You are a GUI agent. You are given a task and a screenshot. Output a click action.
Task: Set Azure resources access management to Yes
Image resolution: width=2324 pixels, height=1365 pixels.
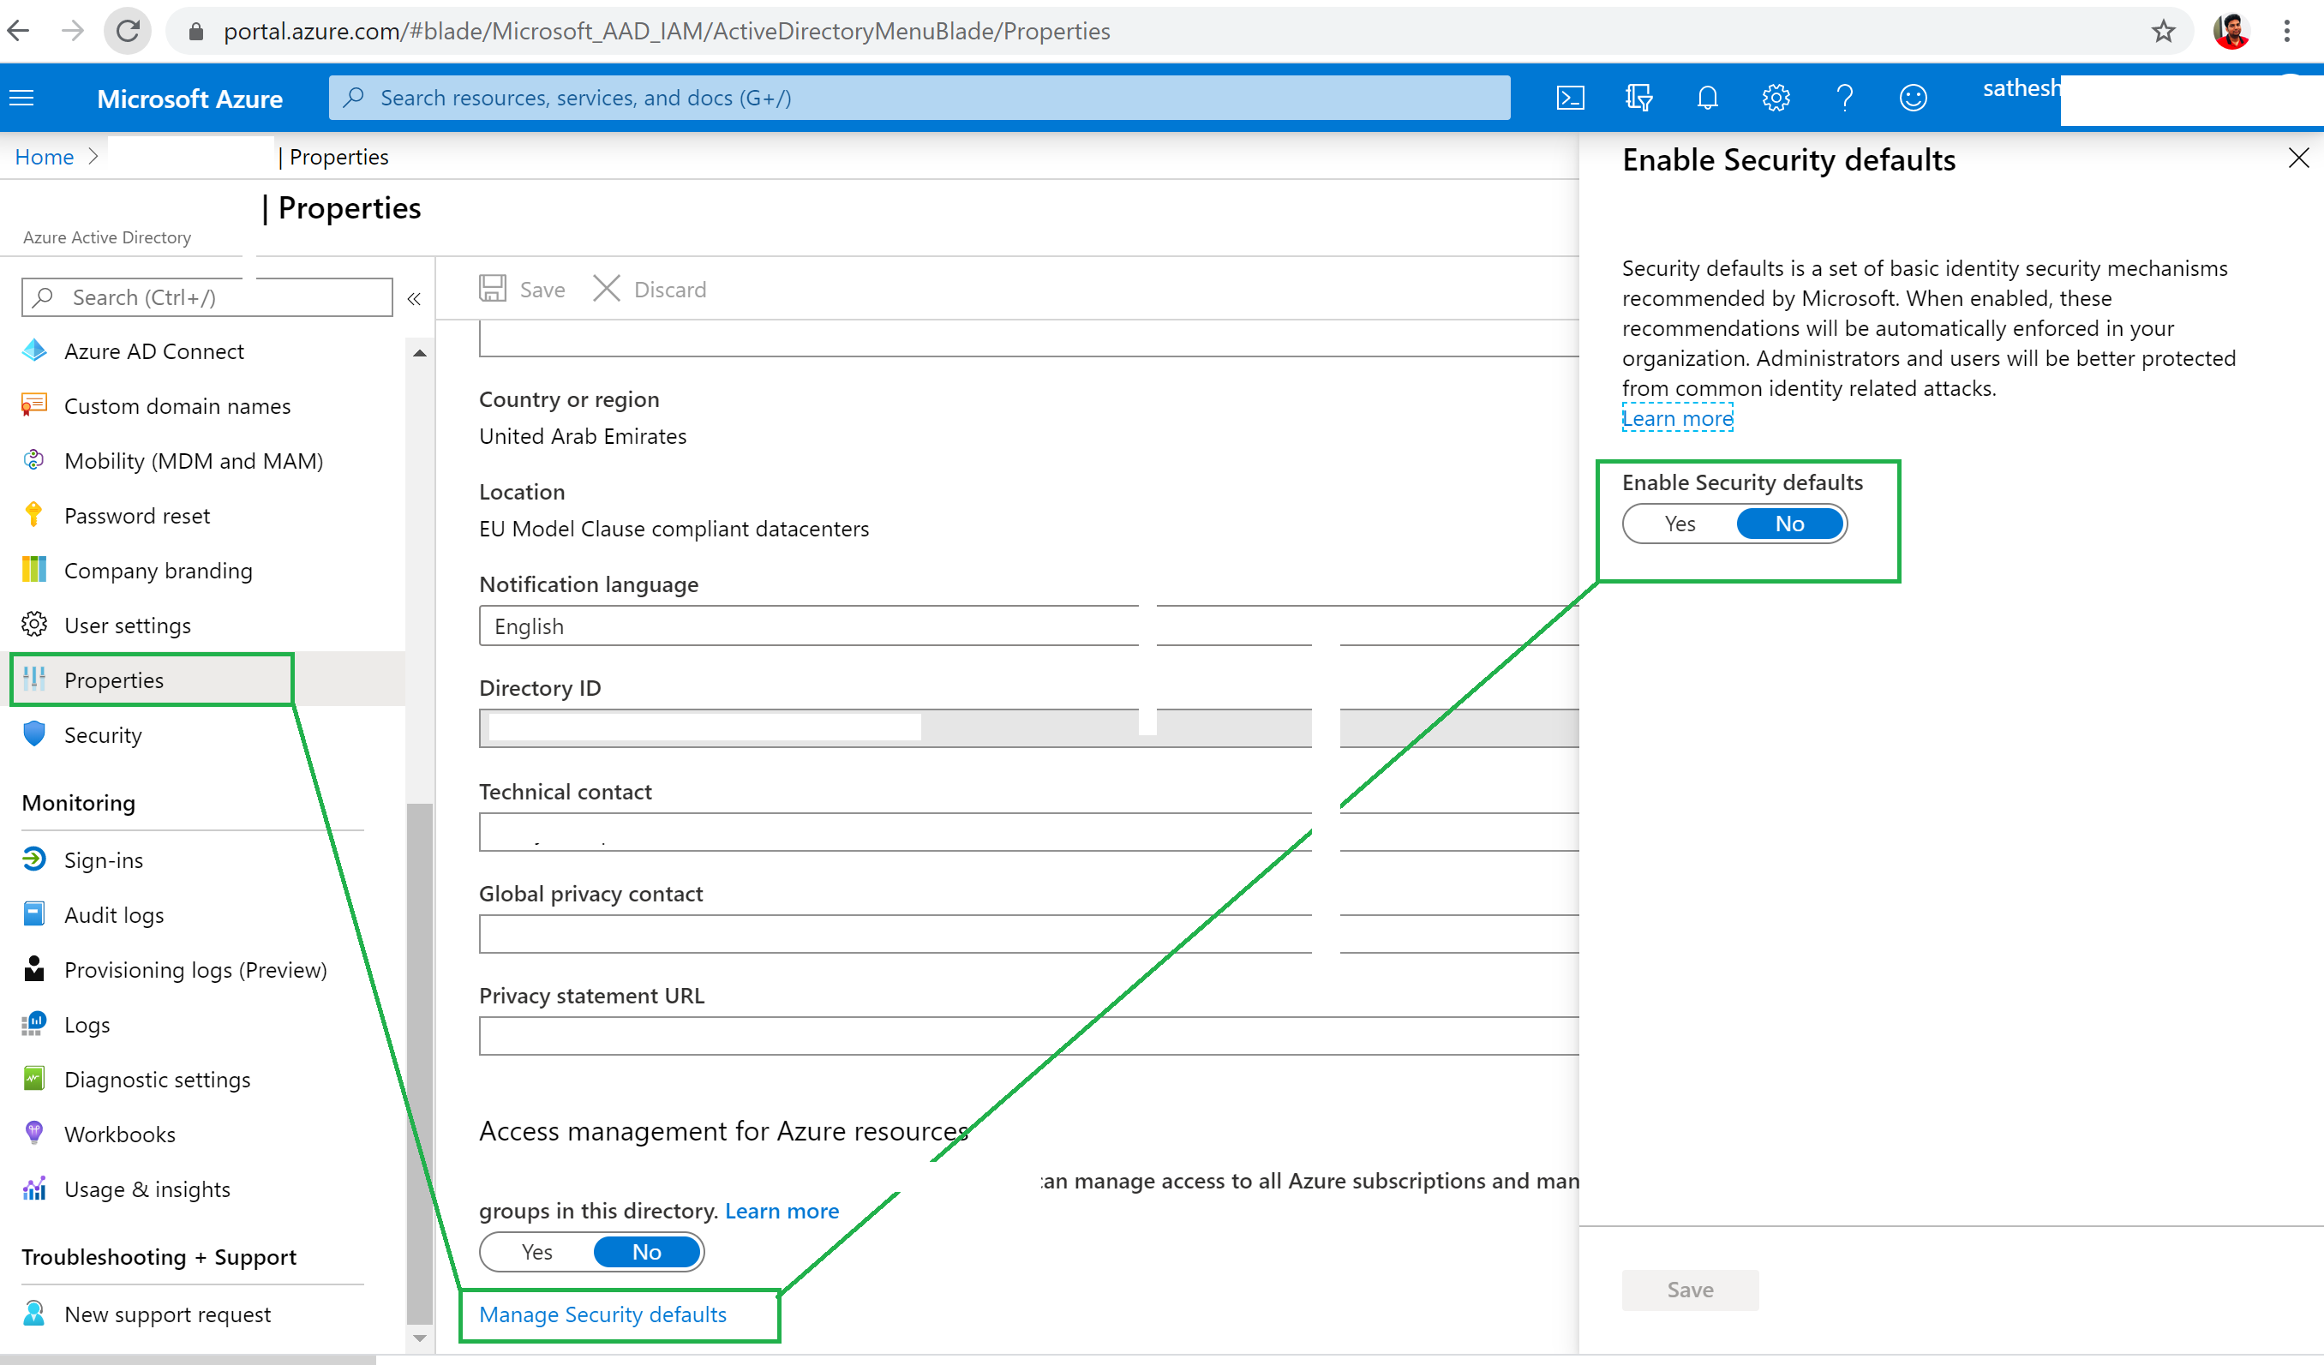point(536,1253)
